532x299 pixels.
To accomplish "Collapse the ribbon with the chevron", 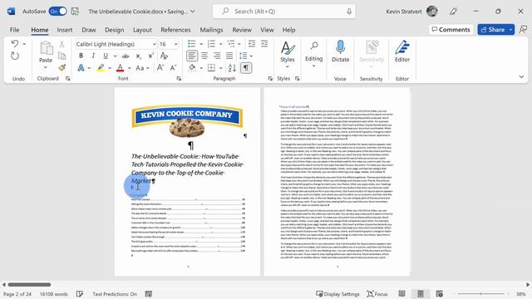I will coord(521,77).
